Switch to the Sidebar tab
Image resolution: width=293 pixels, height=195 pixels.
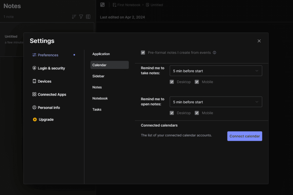tap(98, 76)
